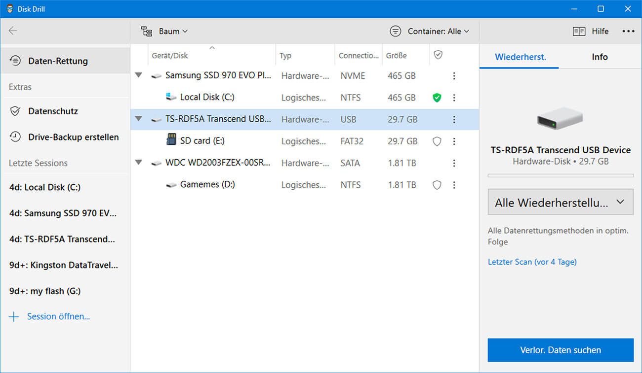
Task: Sort by the Gerät/Disk column header
Action: (170, 56)
